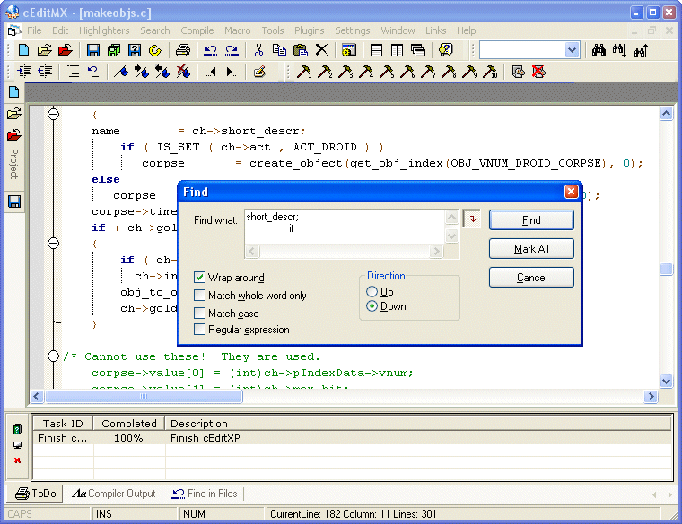Click the Increase Indent toolbar icon
The image size is (682, 524).
click(x=24, y=72)
